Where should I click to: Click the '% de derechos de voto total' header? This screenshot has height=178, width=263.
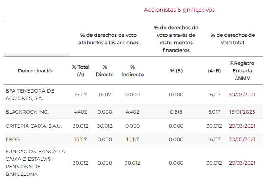(232, 39)
